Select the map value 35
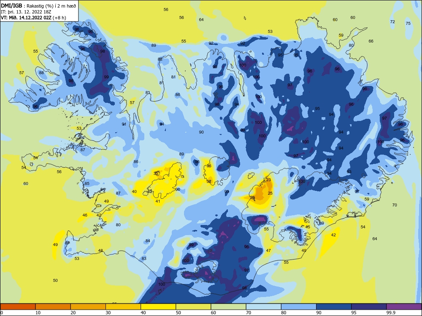 pyautogui.click(x=156, y=173)
